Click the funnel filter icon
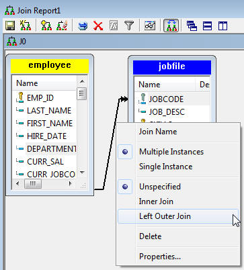Screen dimensions: 244x270 [x=129, y=26]
